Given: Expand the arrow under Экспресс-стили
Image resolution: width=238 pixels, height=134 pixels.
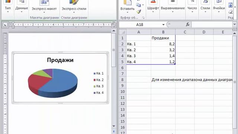Looking at the screenshot, I should tap(74, 12).
